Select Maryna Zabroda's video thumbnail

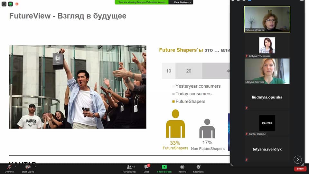click(x=267, y=71)
